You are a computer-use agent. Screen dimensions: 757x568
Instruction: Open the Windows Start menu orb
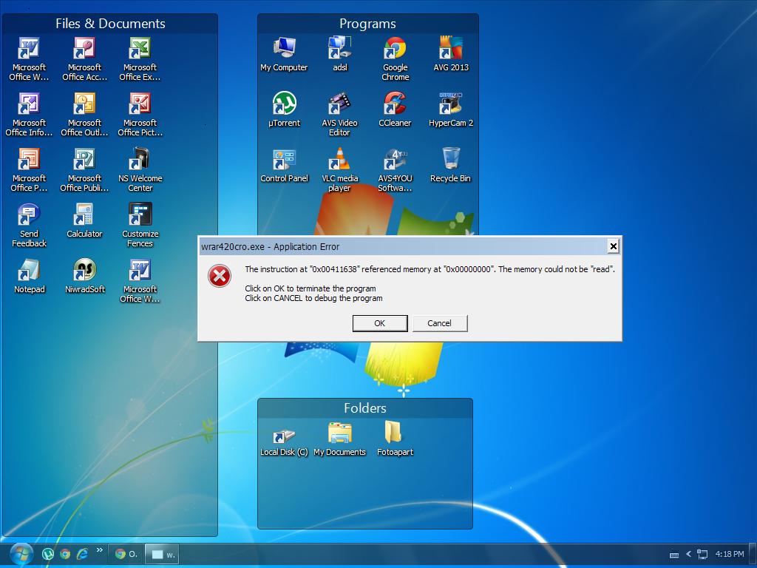pyautogui.click(x=21, y=554)
